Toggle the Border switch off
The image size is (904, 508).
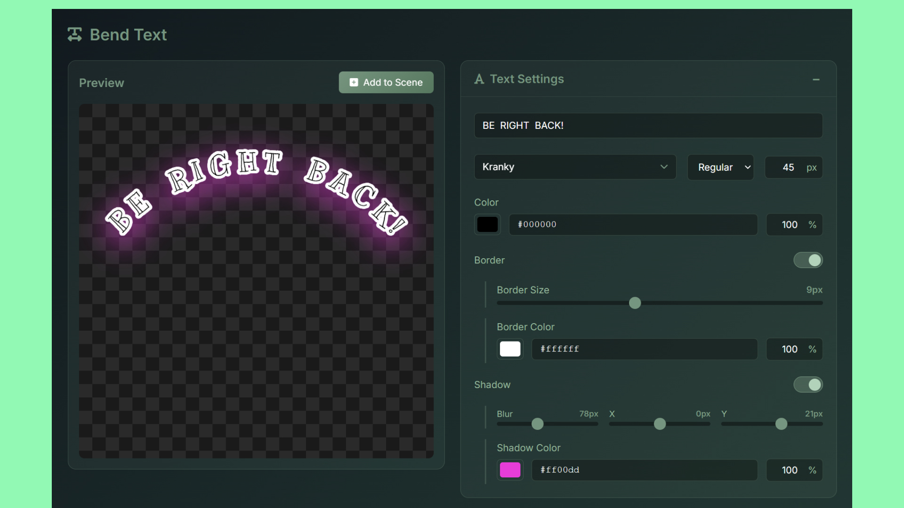coord(808,260)
